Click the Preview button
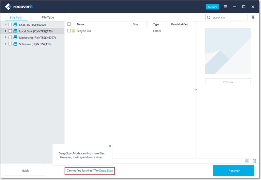Image resolution: width=261 pixels, height=180 pixels. [228, 82]
